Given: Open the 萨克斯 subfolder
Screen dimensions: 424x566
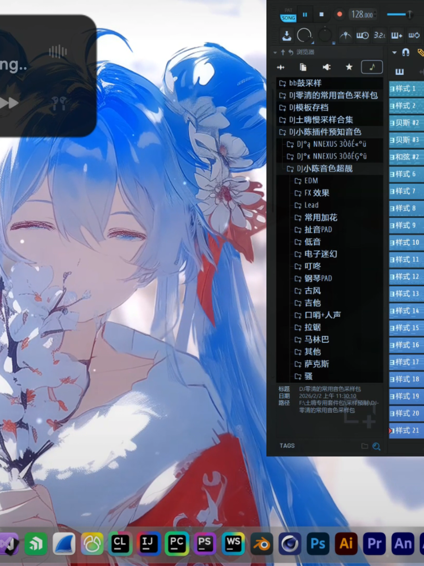Looking at the screenshot, I should (312, 364).
